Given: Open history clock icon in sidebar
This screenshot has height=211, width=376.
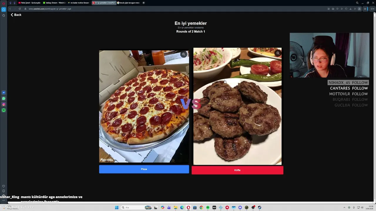Looking at the screenshot, I should pos(4,191).
